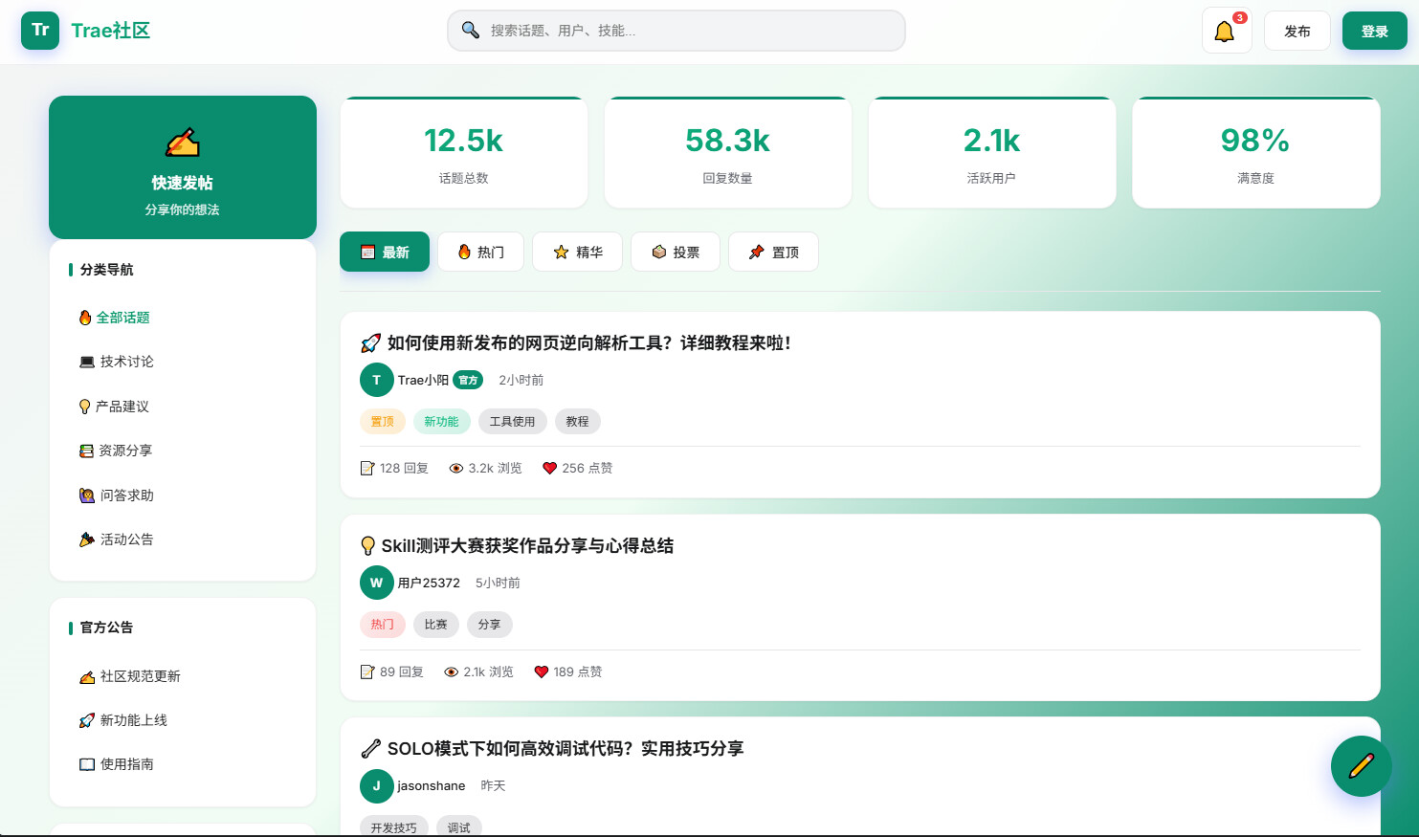Click the floating pencil compose button
1419x837 pixels.
coord(1361,766)
